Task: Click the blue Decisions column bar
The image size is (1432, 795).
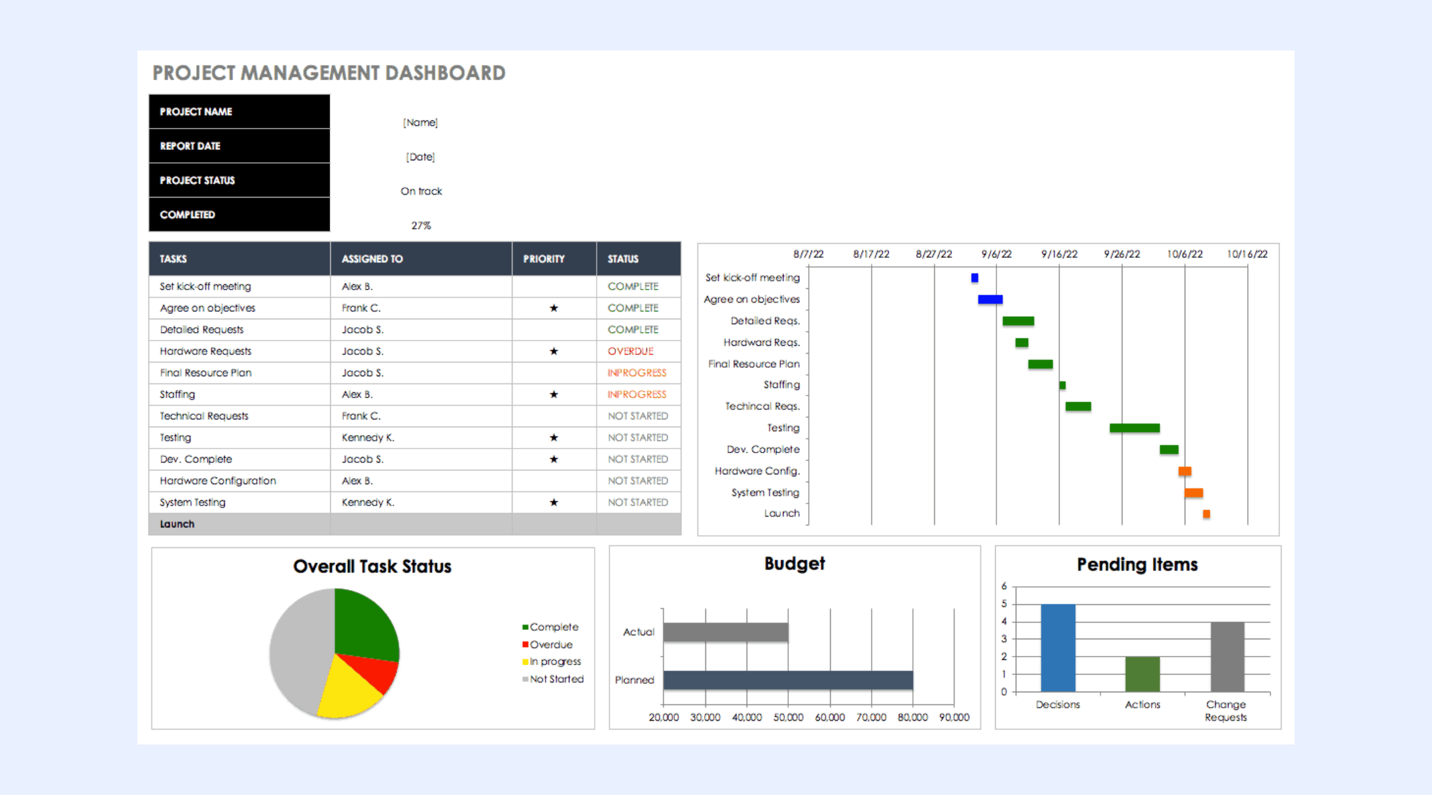Action: [x=1058, y=648]
